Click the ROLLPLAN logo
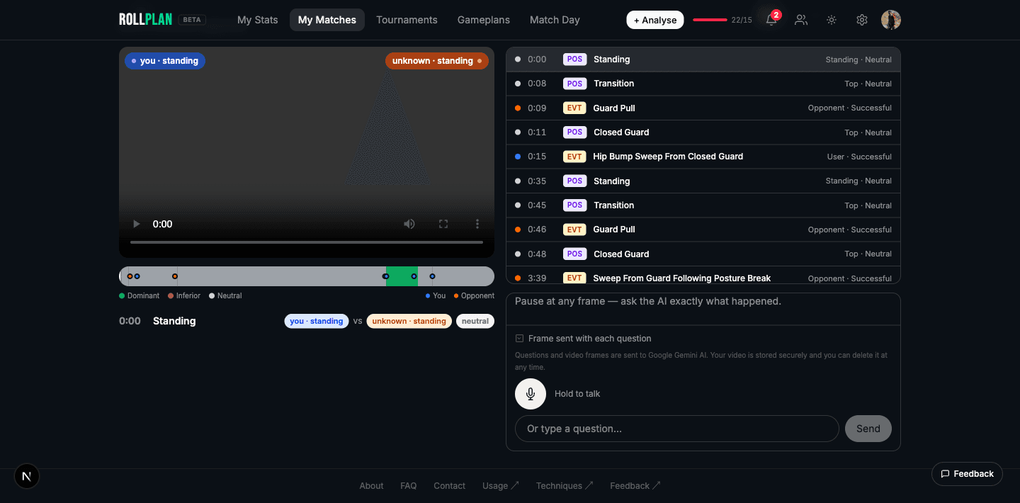This screenshot has height=503, width=1020. coord(146,20)
